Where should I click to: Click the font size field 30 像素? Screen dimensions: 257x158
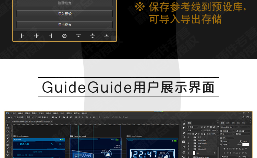tap(228, 131)
